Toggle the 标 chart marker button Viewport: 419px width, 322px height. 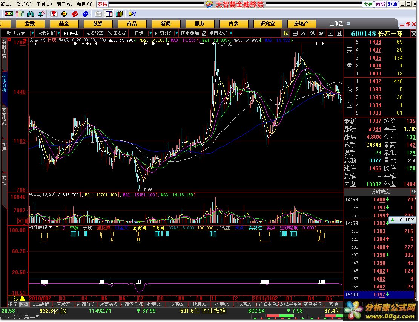[285, 34]
